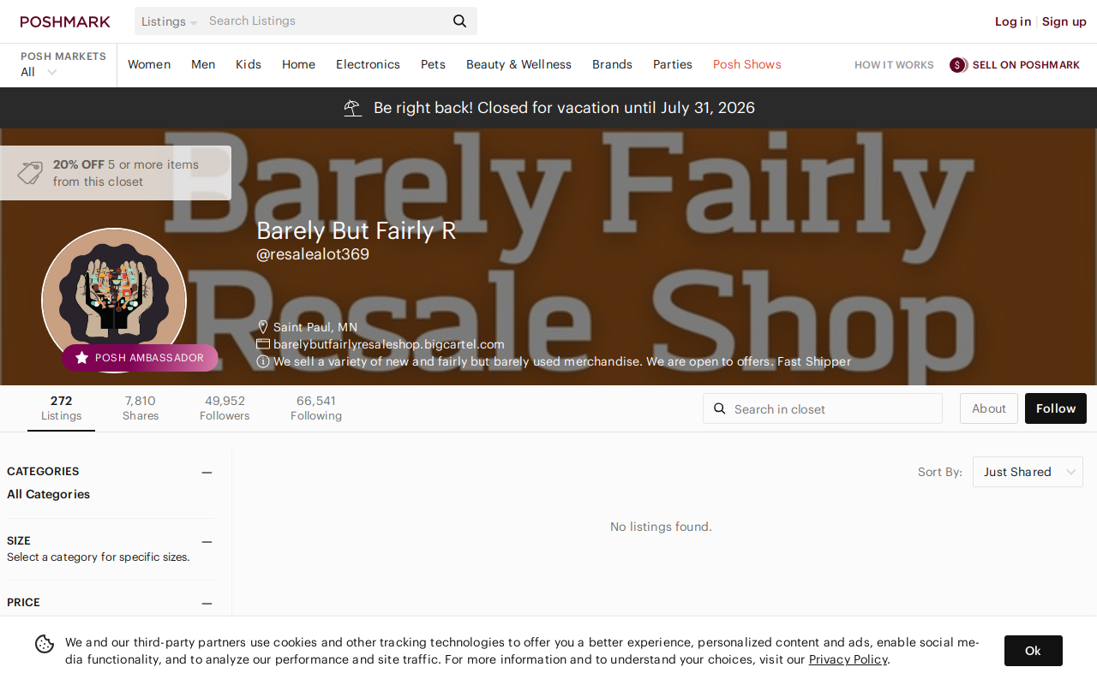Open the Kids menu

[249, 64]
